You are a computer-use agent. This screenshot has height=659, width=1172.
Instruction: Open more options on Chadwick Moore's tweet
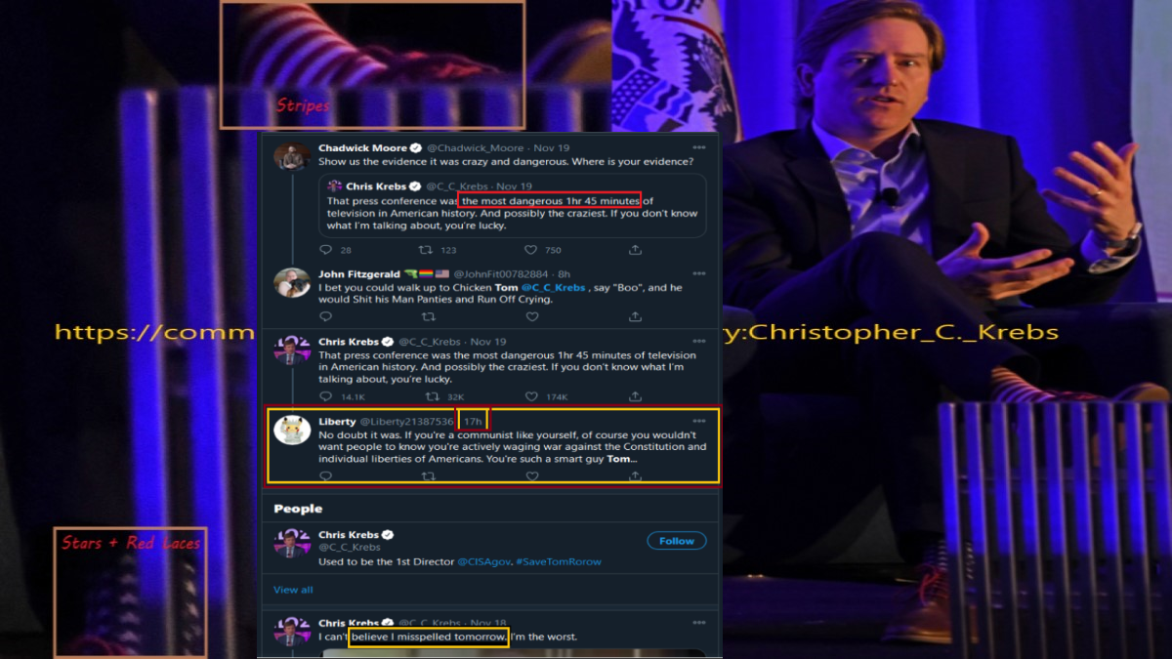pyautogui.click(x=699, y=148)
